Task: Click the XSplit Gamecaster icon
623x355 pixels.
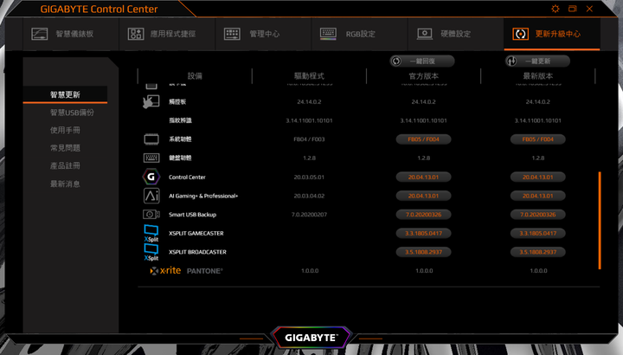Action: (x=151, y=233)
